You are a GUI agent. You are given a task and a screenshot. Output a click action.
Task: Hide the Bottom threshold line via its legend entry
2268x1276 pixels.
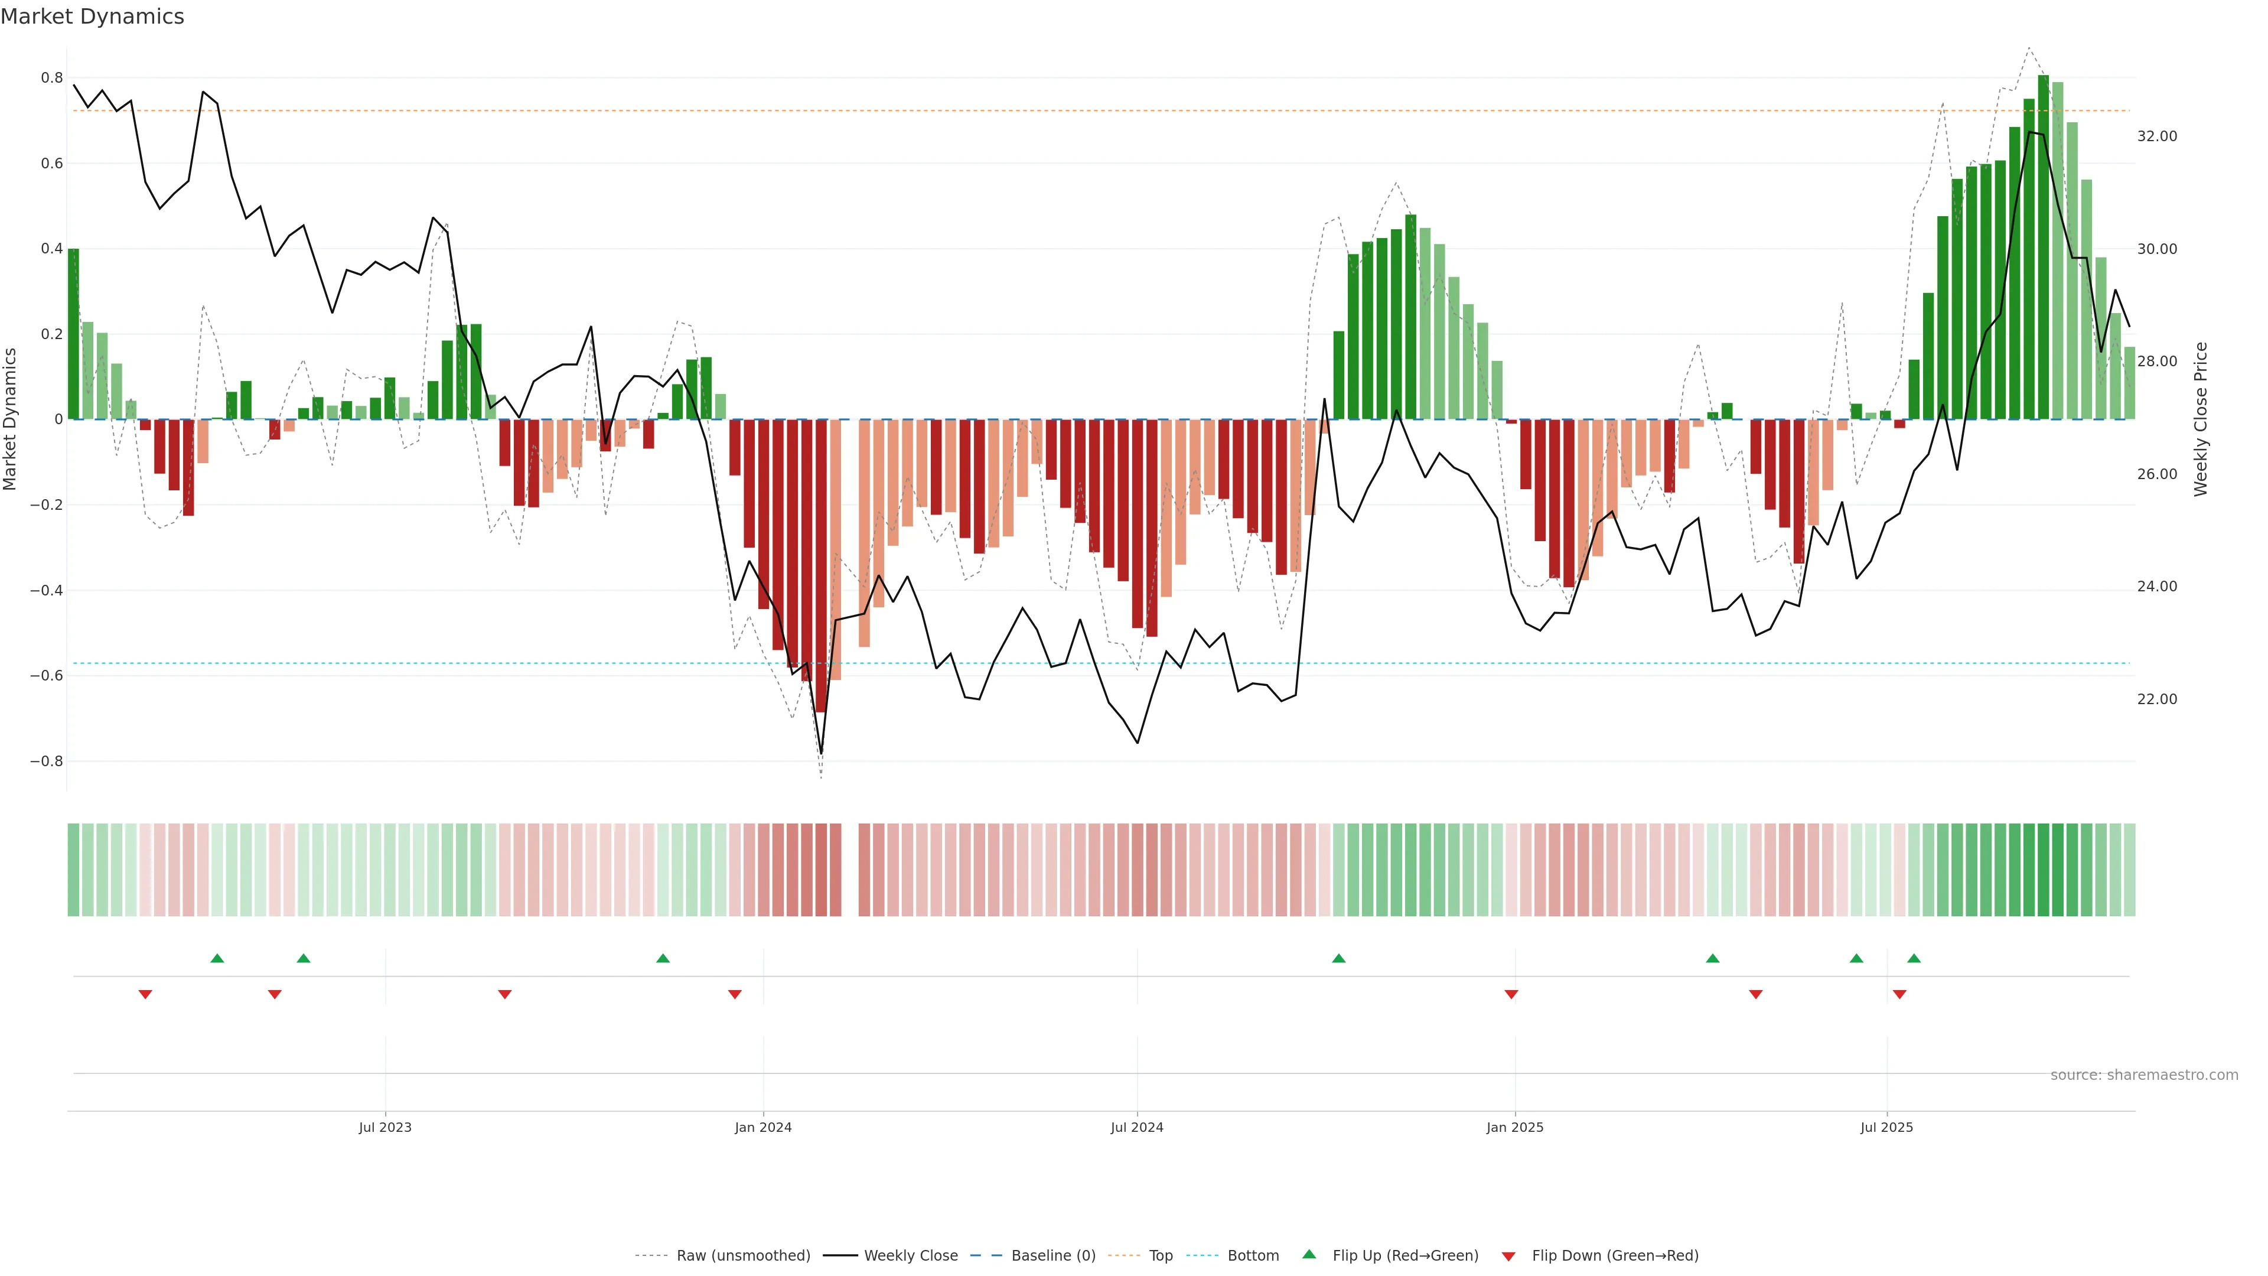pos(1253,1256)
